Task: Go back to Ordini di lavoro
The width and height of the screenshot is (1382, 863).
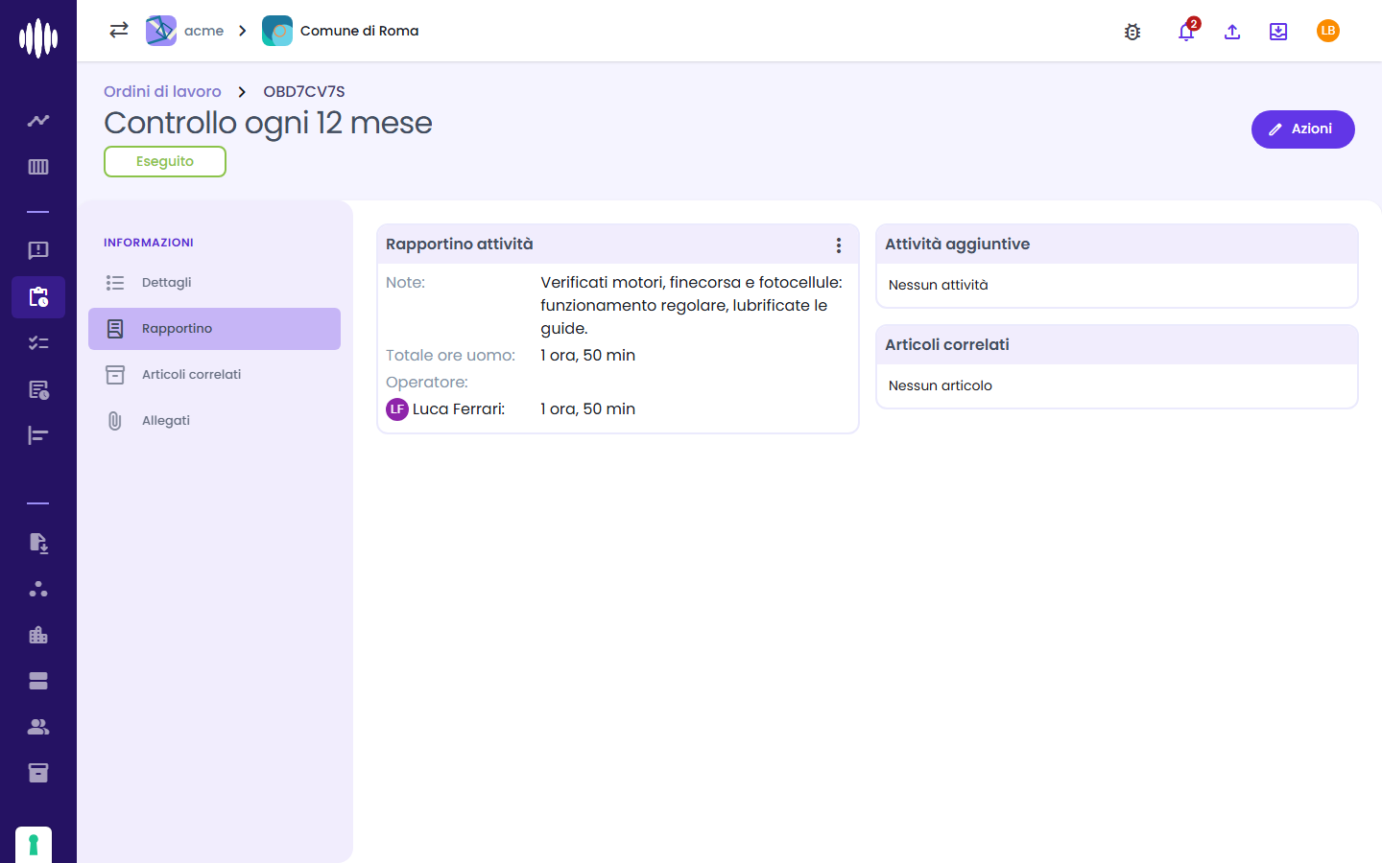Action: [162, 91]
